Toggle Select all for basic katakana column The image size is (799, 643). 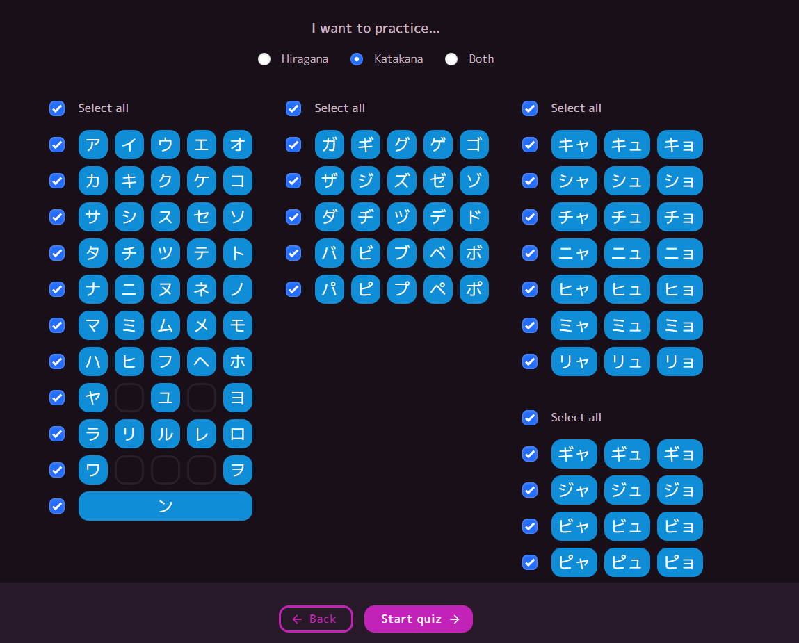pyautogui.click(x=57, y=108)
